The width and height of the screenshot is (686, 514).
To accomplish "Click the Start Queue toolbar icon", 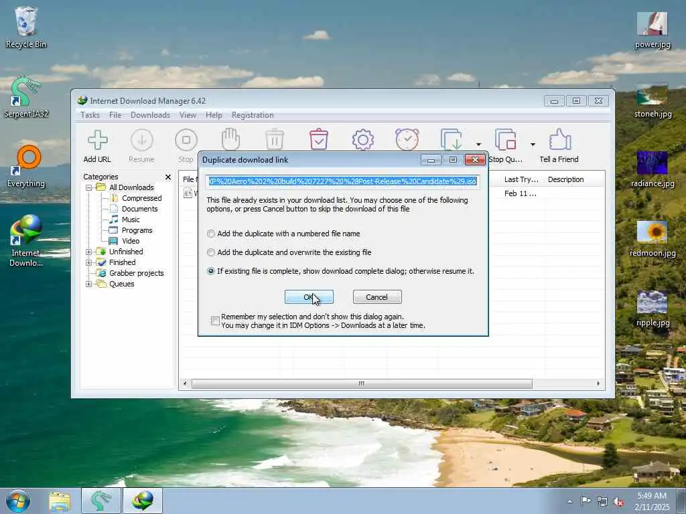I will (x=452, y=139).
